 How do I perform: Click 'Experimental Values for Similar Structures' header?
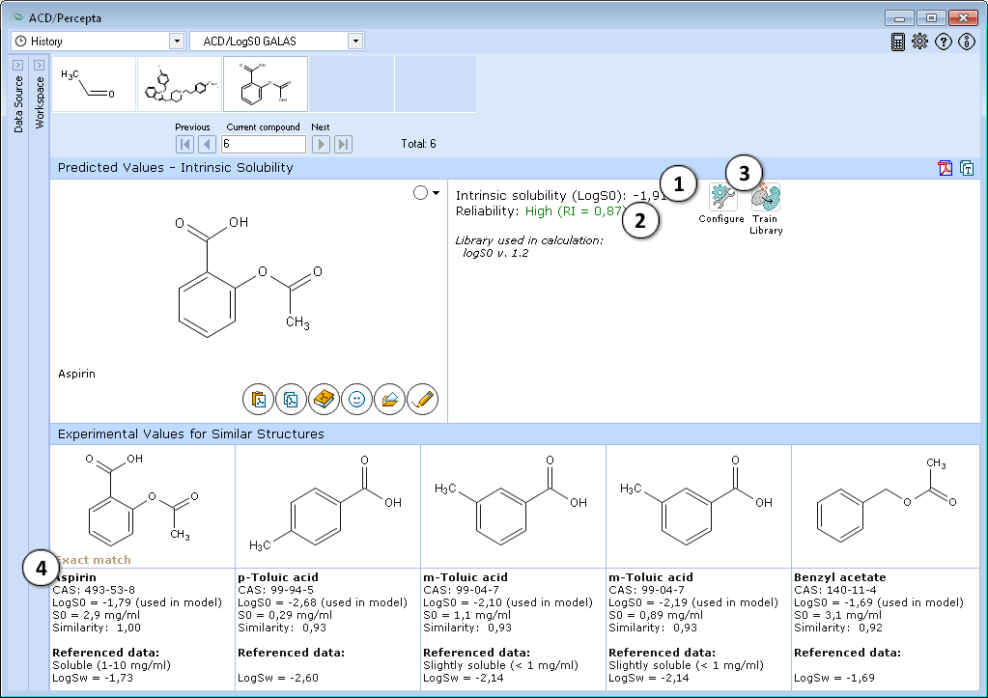[x=191, y=434]
